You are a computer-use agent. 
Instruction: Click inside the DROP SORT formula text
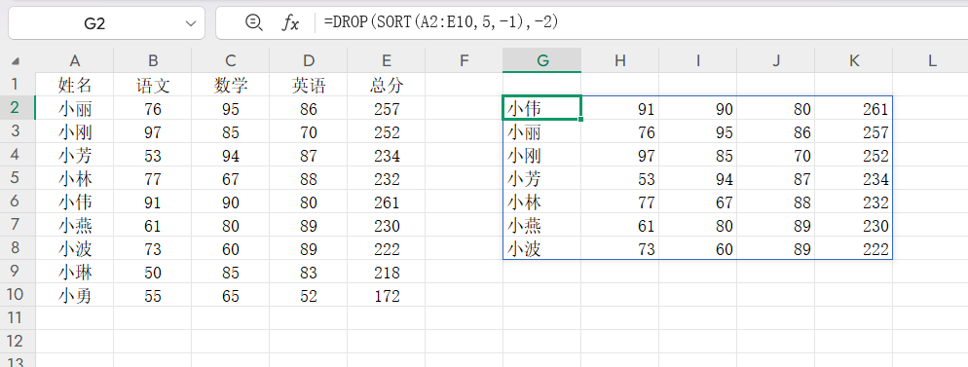click(x=441, y=22)
